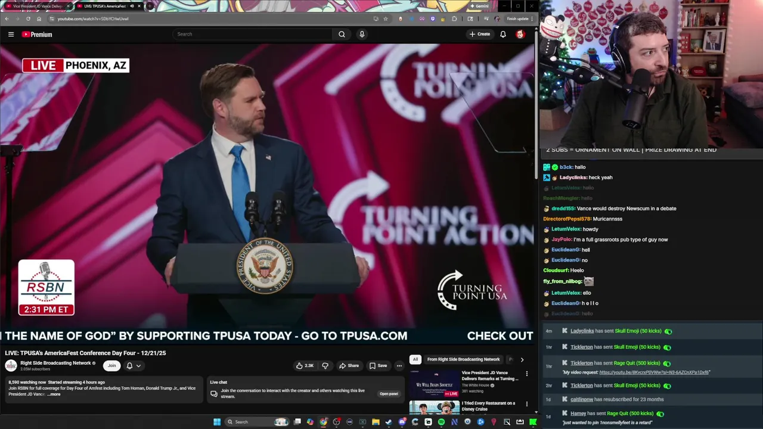Open more actions three-dot menu
The height and width of the screenshot is (429, 763).
[399, 366]
